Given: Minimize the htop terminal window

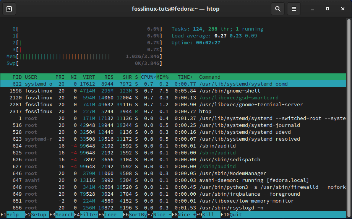Looking at the screenshot, I should pos(312,9).
